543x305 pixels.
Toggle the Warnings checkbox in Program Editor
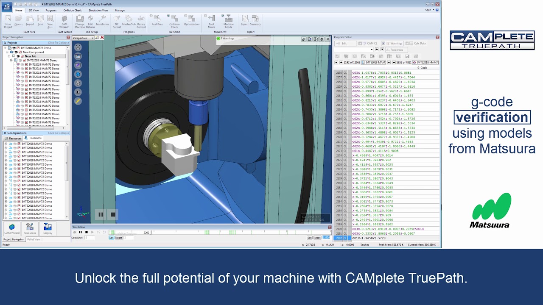point(383,43)
